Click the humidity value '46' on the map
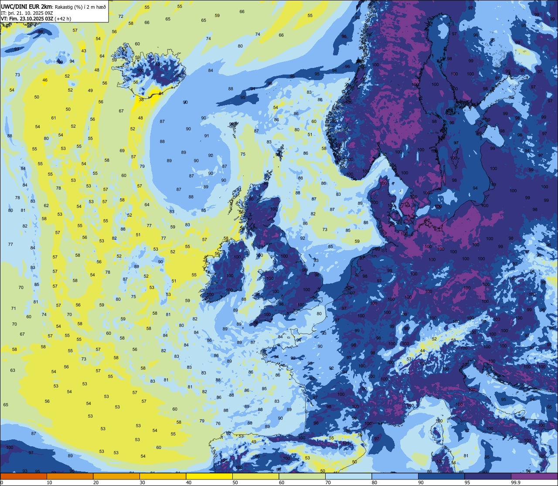This screenshot has width=558, height=486. (x=45, y=80)
